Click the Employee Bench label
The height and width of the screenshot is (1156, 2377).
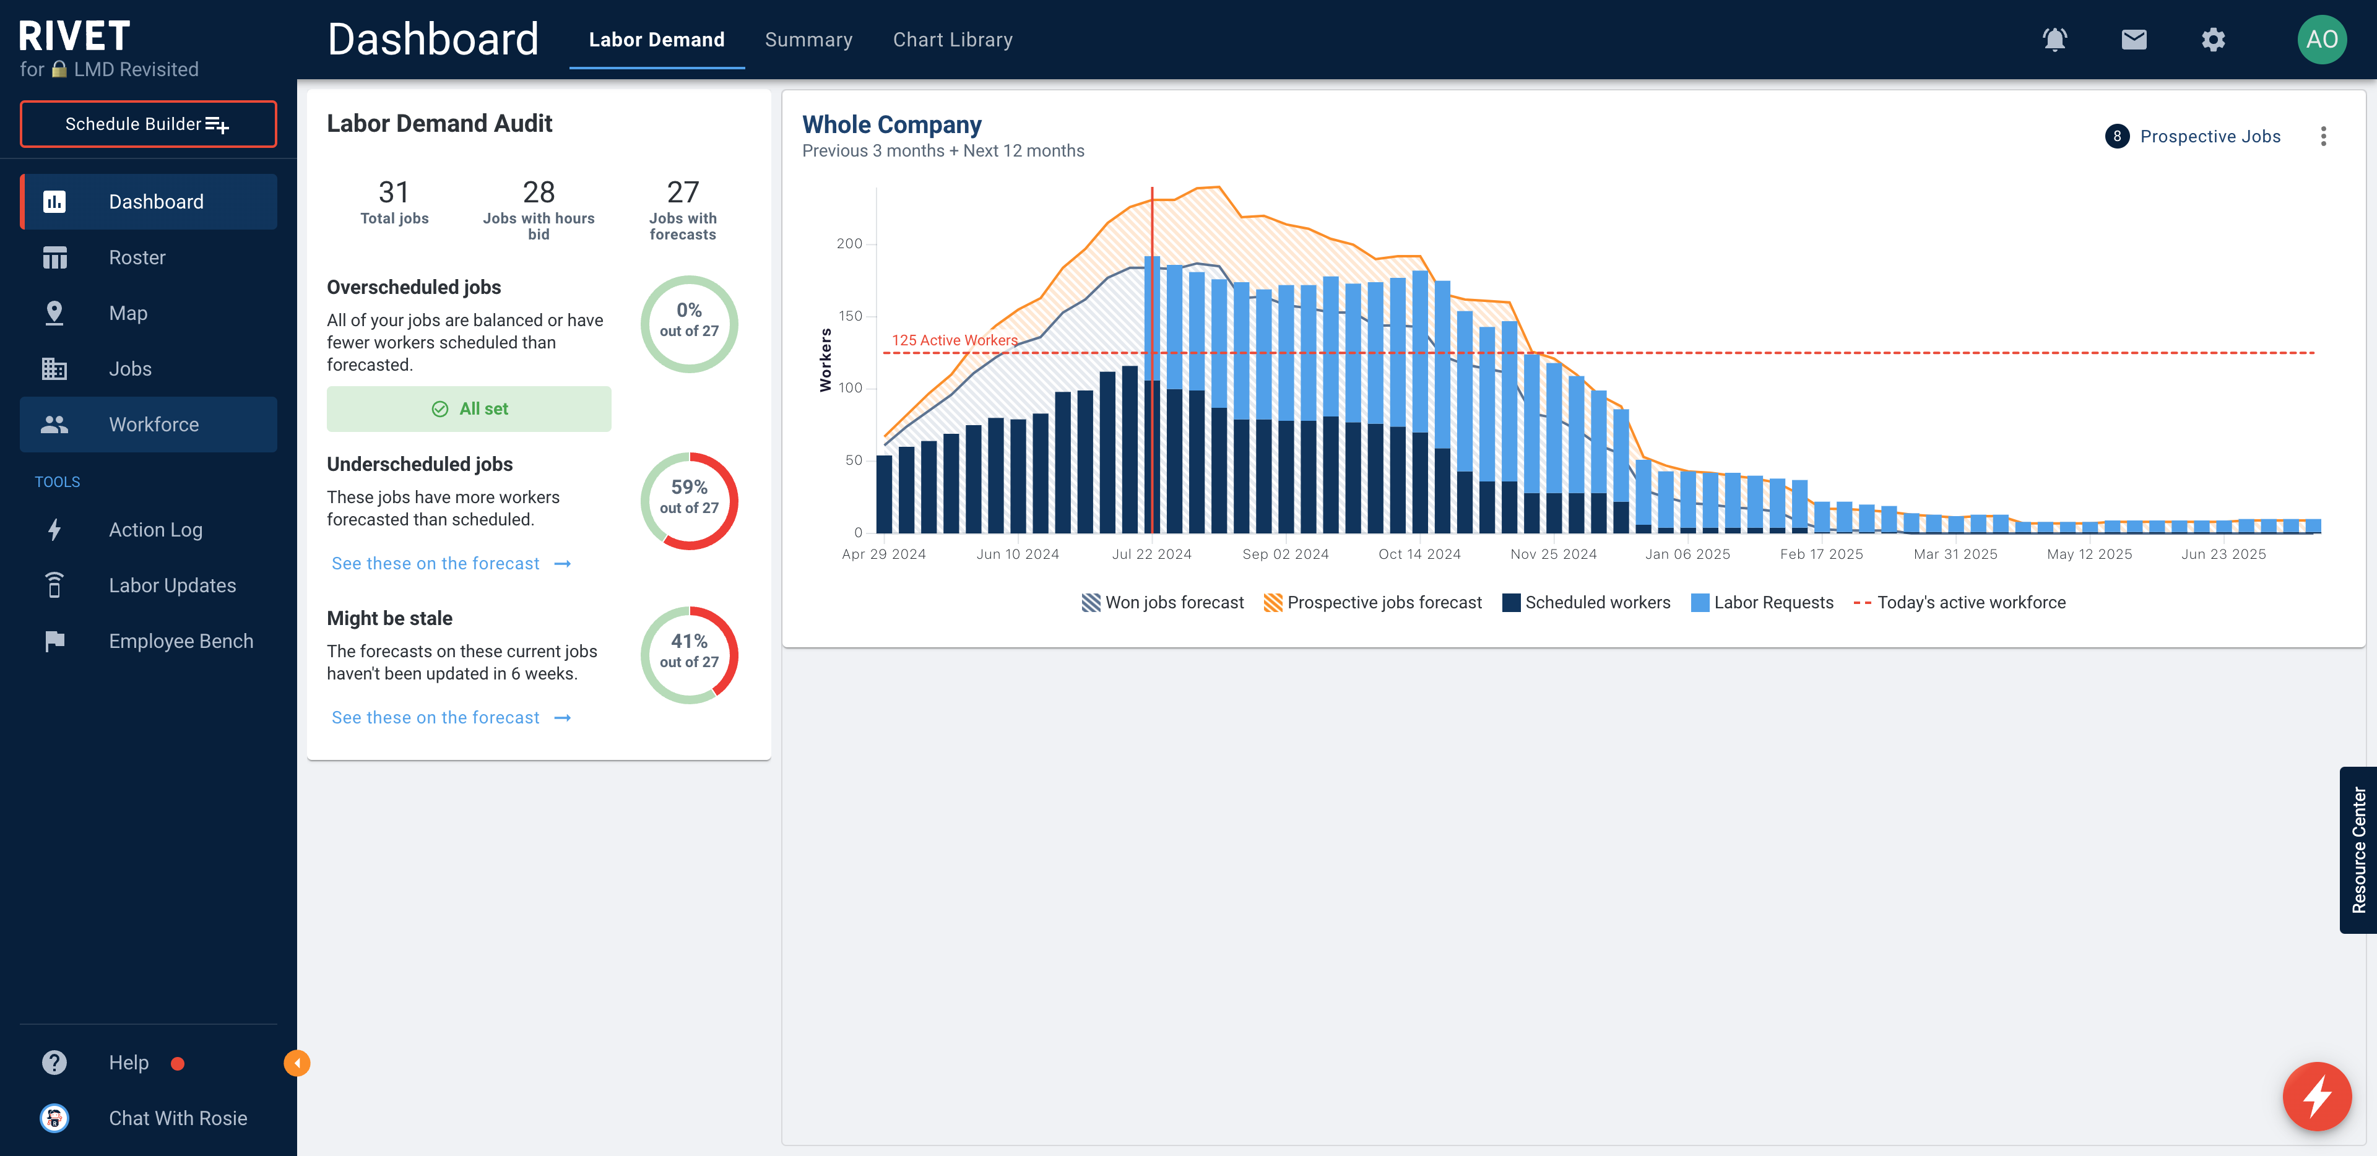coord(181,641)
